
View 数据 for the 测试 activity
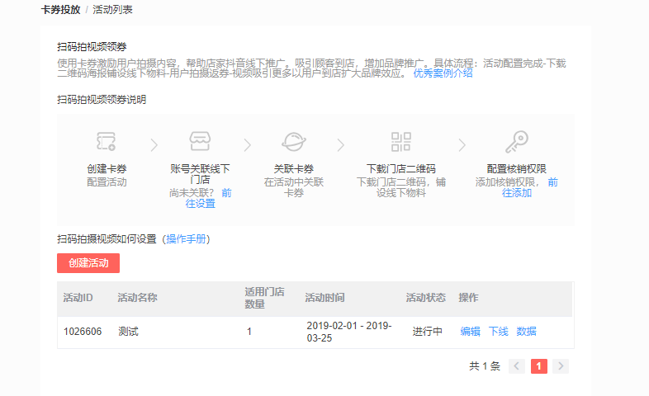526,332
